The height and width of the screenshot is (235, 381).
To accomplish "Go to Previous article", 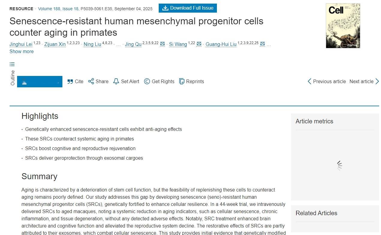I will click(x=327, y=81).
